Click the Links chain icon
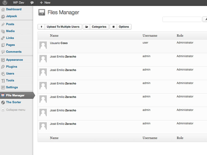The width and height of the screenshot is (207, 155). pos(3,38)
